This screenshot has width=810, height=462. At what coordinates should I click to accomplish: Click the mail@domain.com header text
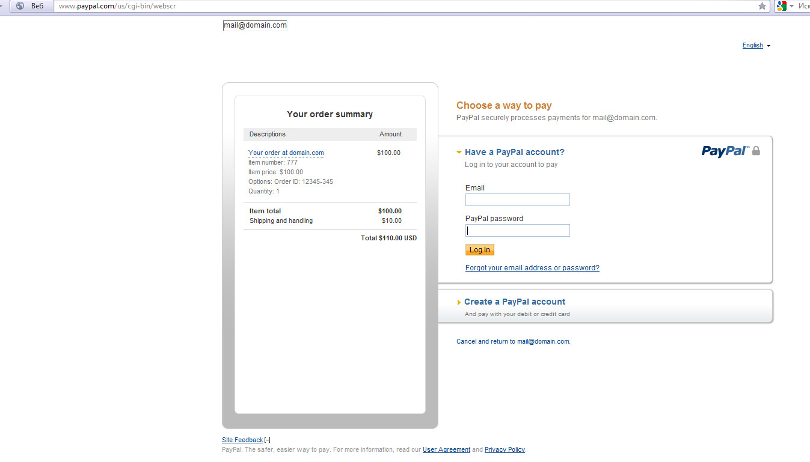click(255, 25)
